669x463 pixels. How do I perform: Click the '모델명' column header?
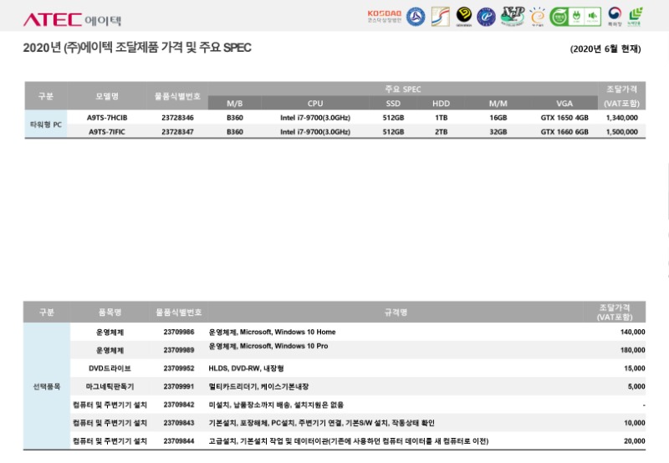click(107, 96)
